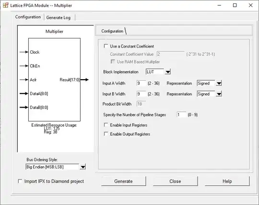The width and height of the screenshot is (259, 205).
Task: Click the DataB[8:0] port label
Action: click(x=39, y=108)
